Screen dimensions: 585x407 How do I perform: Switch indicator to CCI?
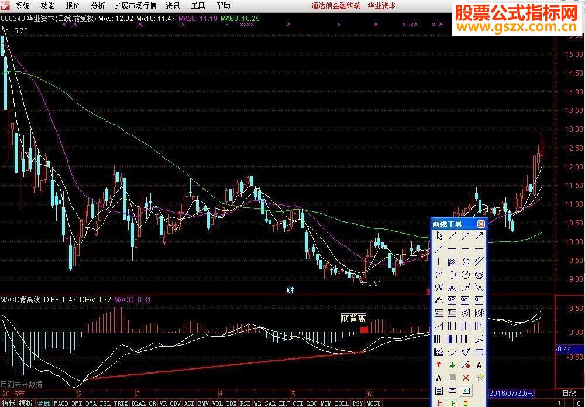click(x=298, y=403)
